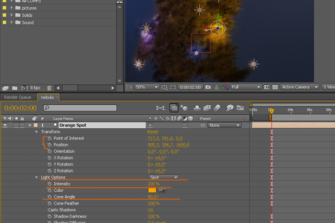Click the Intensity value 200 %
335x223 pixels.
click(x=154, y=184)
